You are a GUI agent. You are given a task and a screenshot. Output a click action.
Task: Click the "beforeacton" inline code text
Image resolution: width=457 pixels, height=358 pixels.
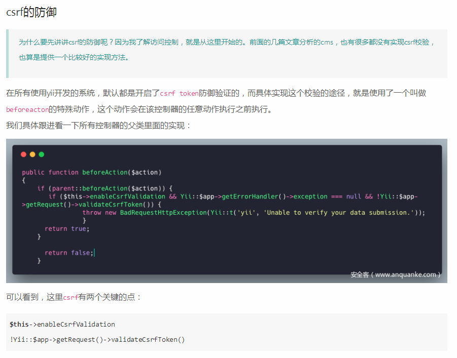coord(27,110)
